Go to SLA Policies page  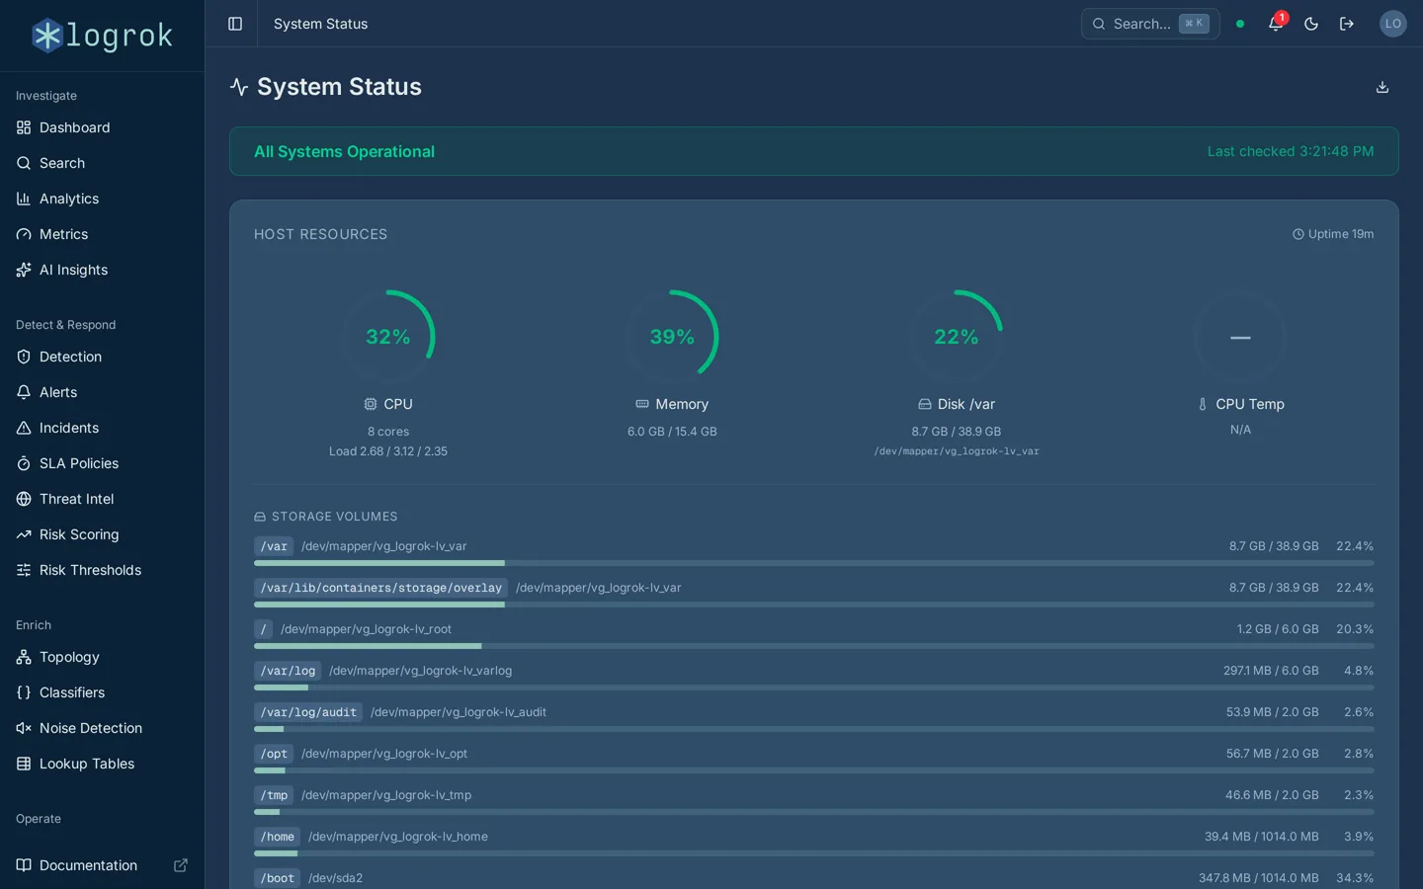[102, 463]
